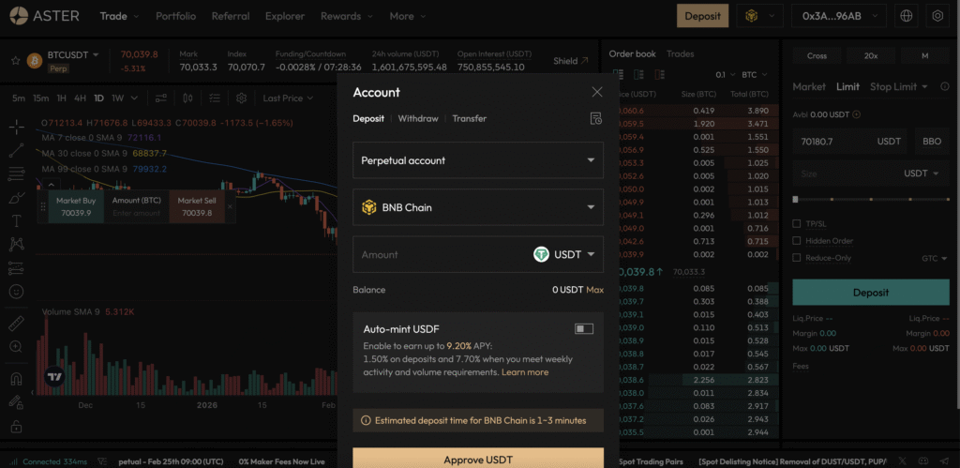The width and height of the screenshot is (960, 468).
Task: Select the Market order tab
Action: click(809, 87)
